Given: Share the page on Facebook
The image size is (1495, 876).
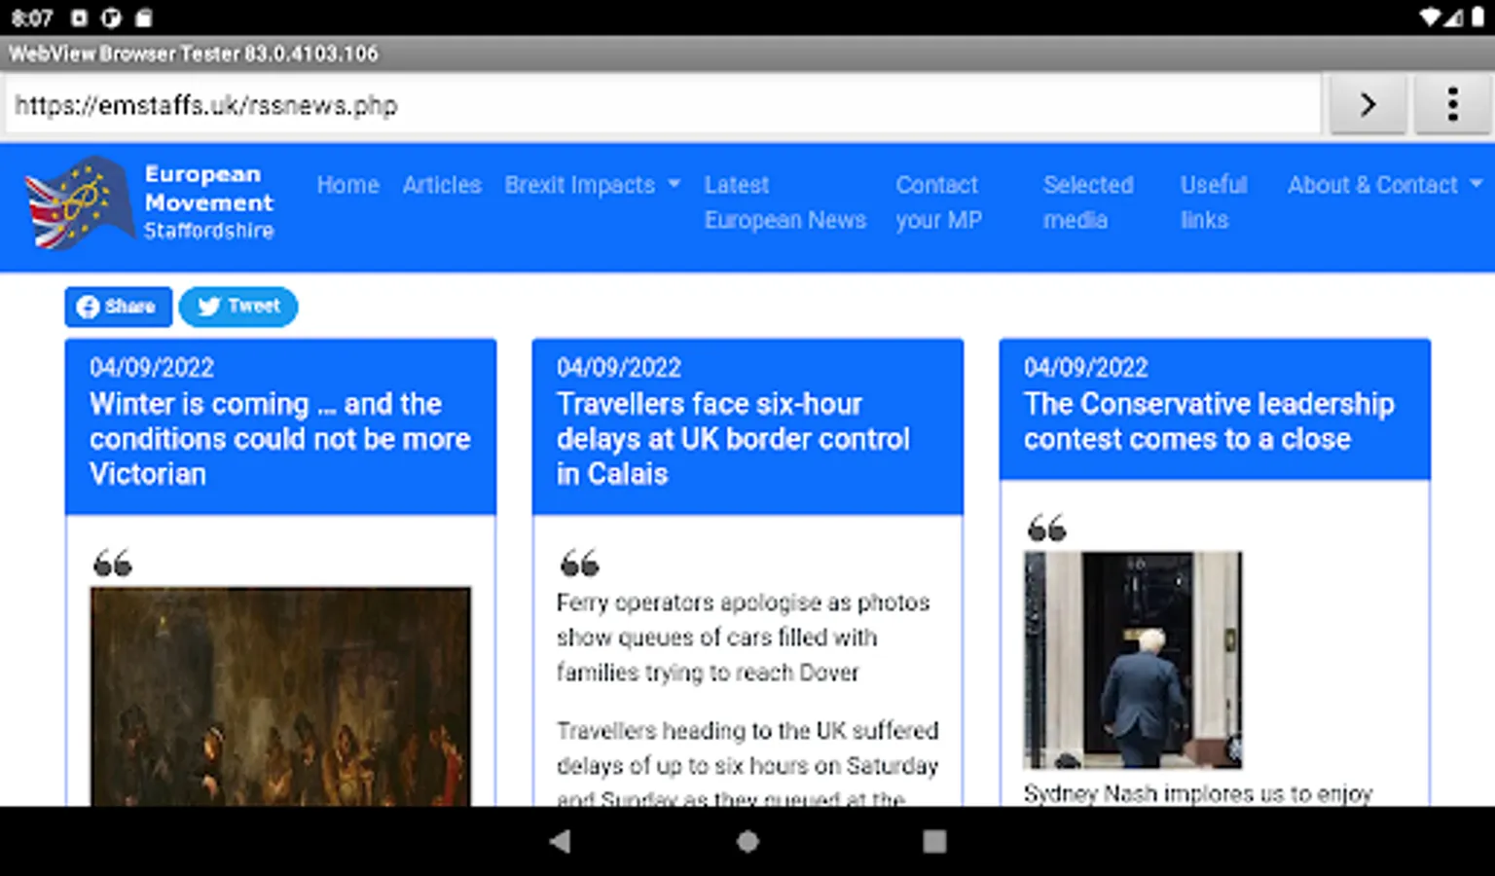Looking at the screenshot, I should (118, 307).
